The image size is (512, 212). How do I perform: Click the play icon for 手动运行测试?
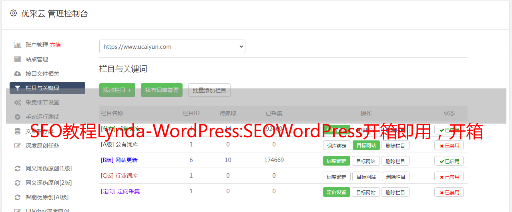[17, 117]
